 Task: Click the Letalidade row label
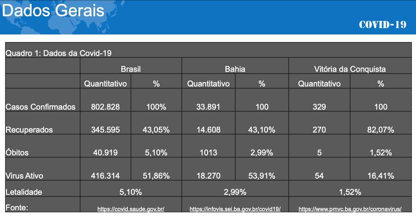(x=24, y=191)
